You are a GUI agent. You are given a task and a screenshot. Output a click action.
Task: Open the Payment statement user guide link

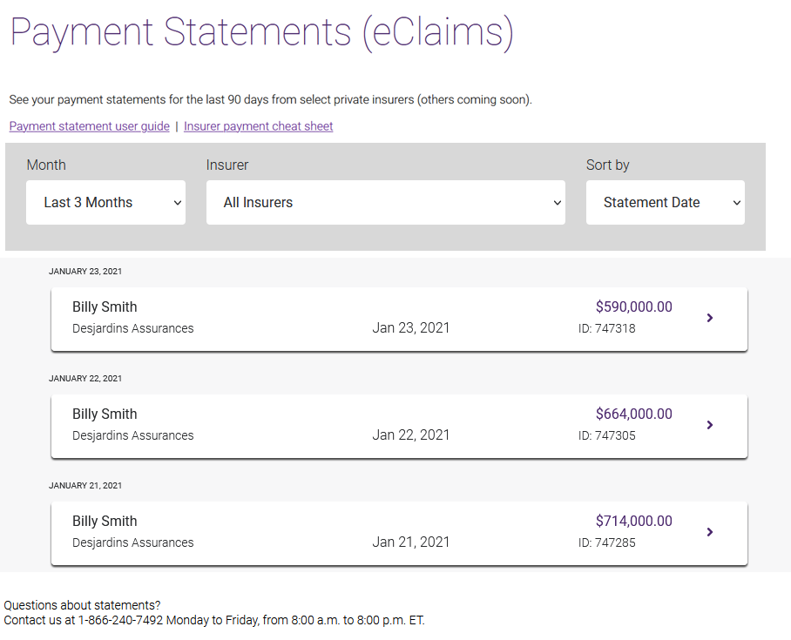89,126
